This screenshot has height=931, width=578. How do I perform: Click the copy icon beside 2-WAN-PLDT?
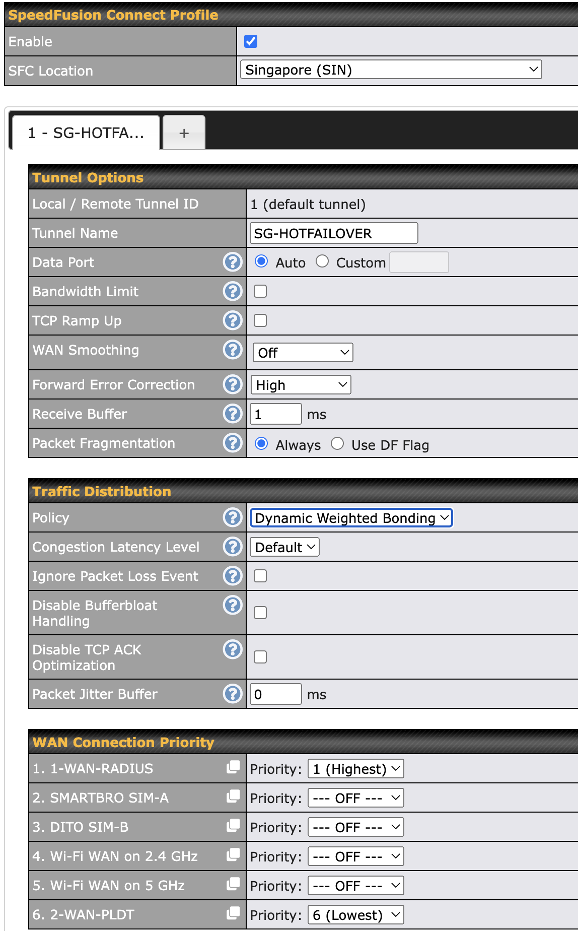point(233,914)
